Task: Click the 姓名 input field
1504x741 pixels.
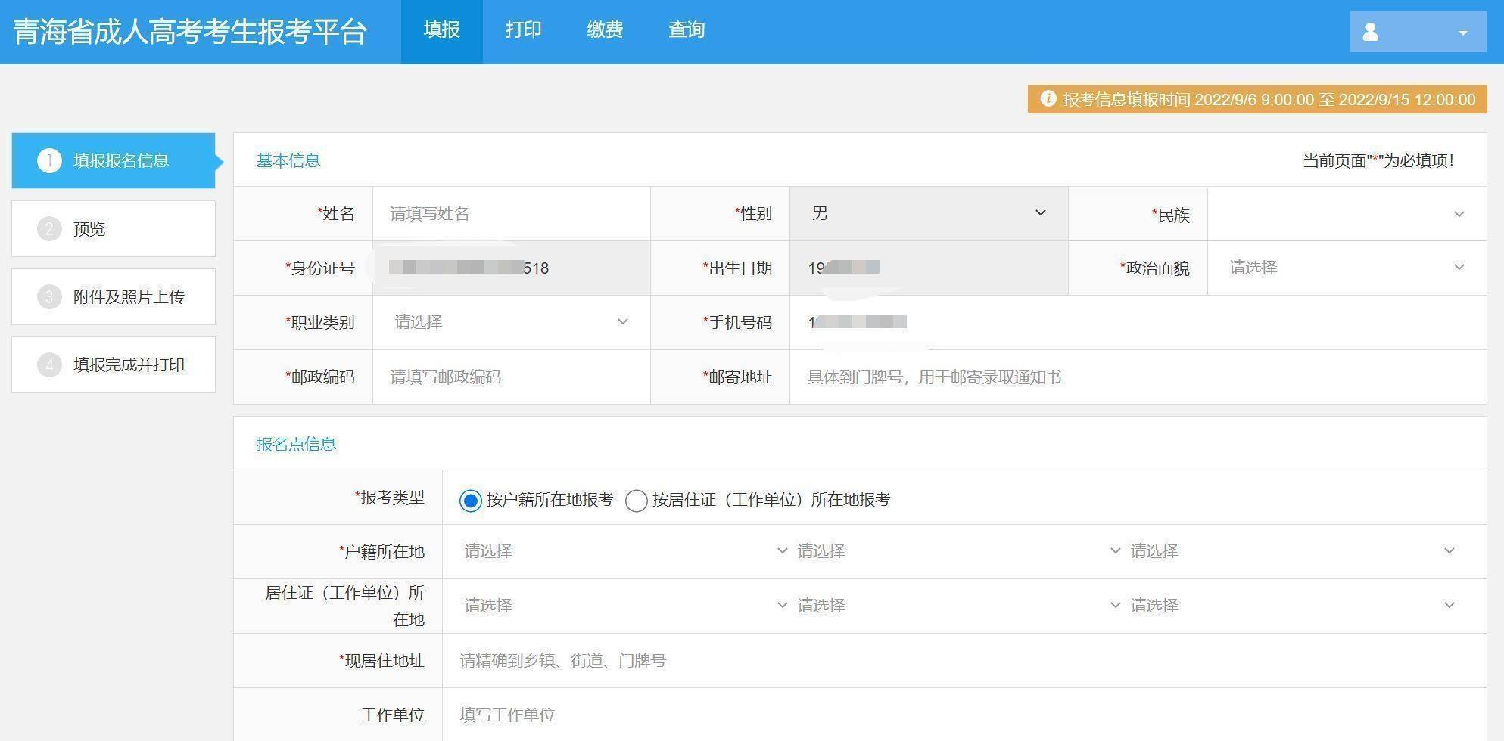Action: pyautogui.click(x=511, y=214)
